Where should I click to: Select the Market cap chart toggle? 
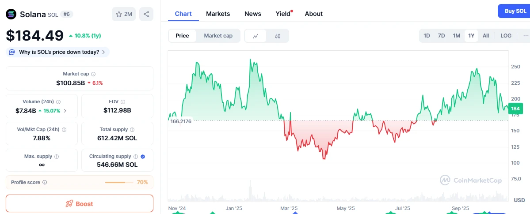218,36
